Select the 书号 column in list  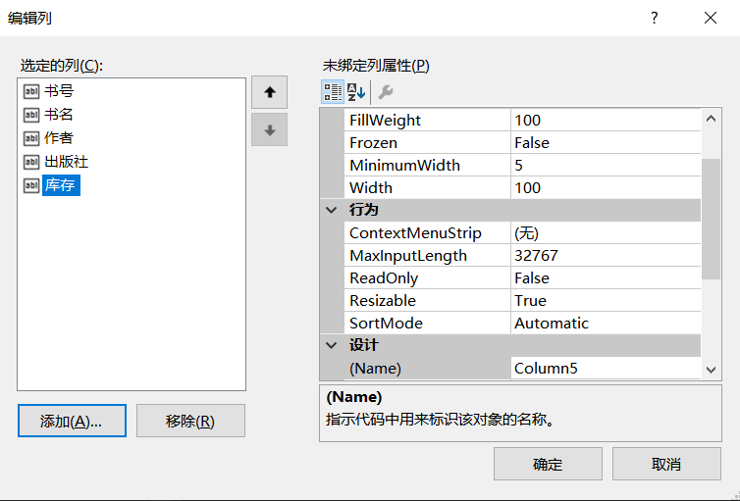(x=59, y=91)
